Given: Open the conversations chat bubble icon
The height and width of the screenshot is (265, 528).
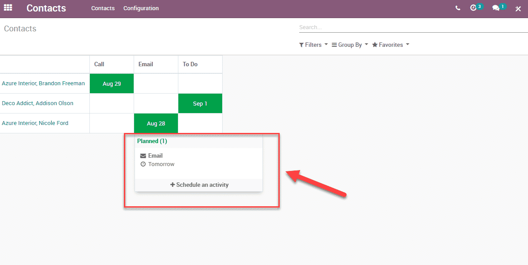Looking at the screenshot, I should point(496,8).
